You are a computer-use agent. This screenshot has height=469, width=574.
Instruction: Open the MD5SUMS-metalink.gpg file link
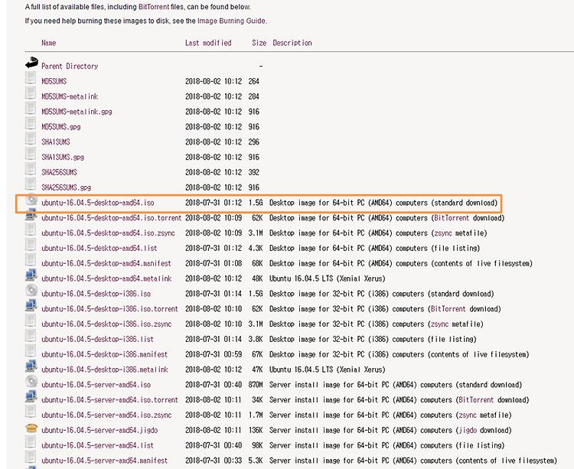[77, 112]
